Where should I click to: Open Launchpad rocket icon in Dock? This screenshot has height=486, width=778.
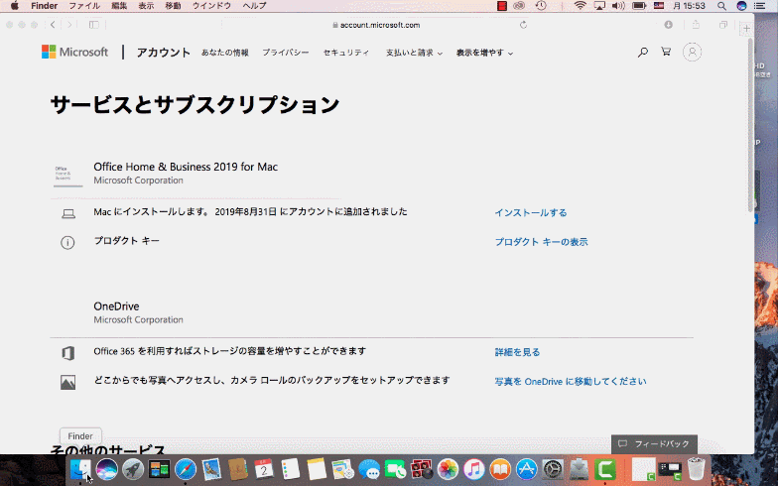tap(133, 468)
